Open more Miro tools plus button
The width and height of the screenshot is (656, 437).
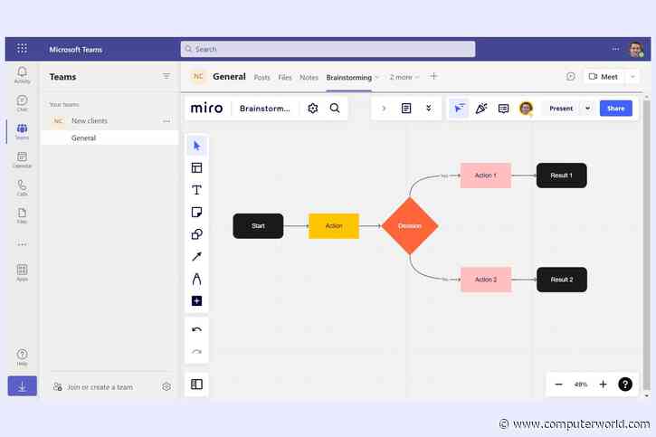196,300
